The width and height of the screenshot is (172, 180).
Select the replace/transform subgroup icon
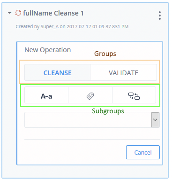coord(134,95)
